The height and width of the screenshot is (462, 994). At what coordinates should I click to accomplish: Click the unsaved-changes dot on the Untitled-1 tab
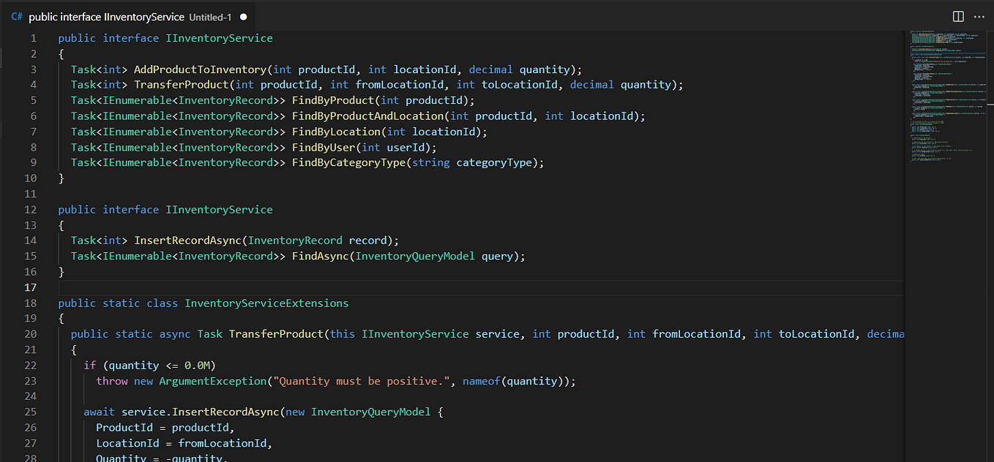coord(243,16)
